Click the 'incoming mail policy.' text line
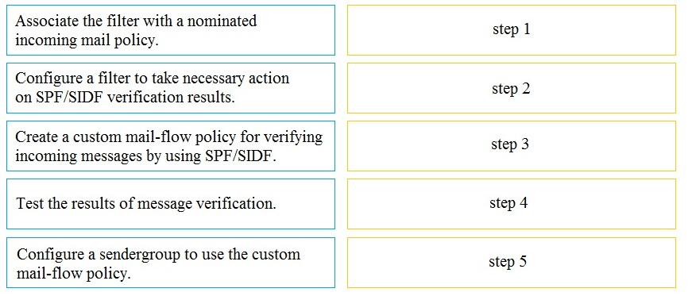 (87, 40)
